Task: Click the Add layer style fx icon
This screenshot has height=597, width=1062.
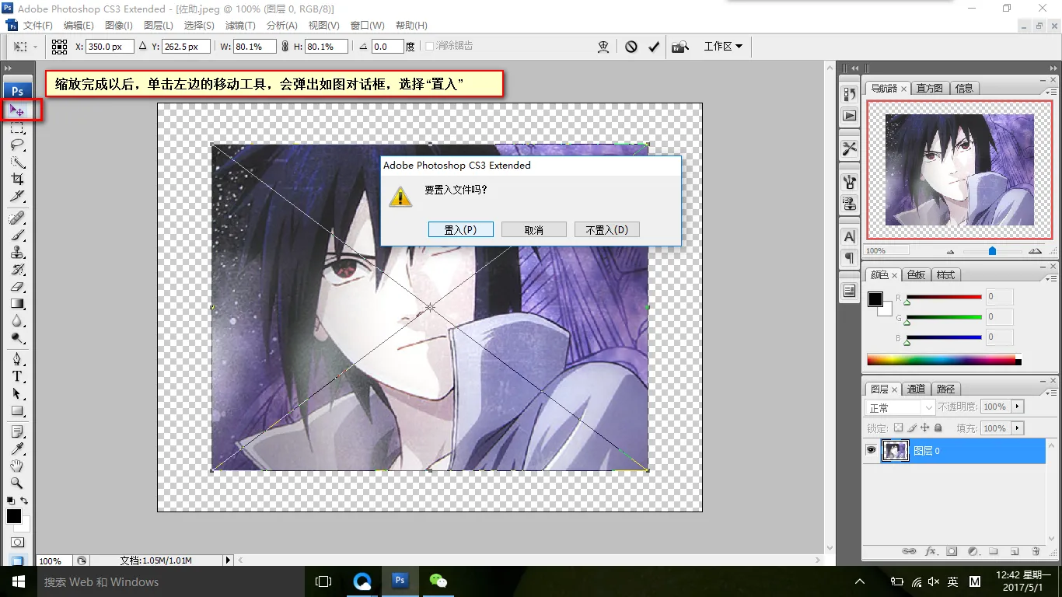Action: click(931, 551)
